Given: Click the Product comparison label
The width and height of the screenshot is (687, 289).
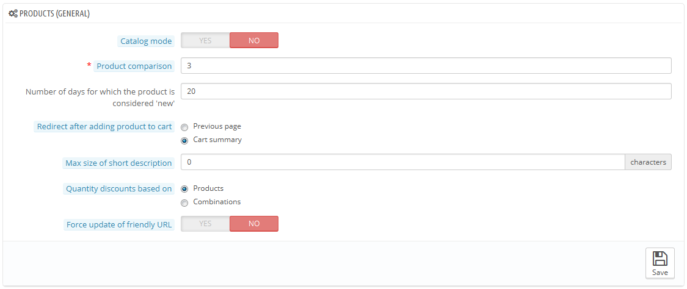Looking at the screenshot, I should (134, 66).
